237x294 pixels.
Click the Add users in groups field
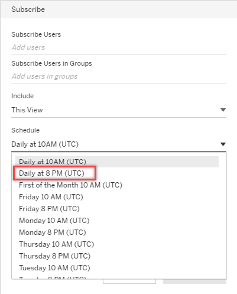119,76
